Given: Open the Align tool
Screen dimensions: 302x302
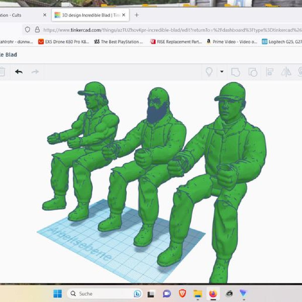Looking at the screenshot, I should [270, 72].
